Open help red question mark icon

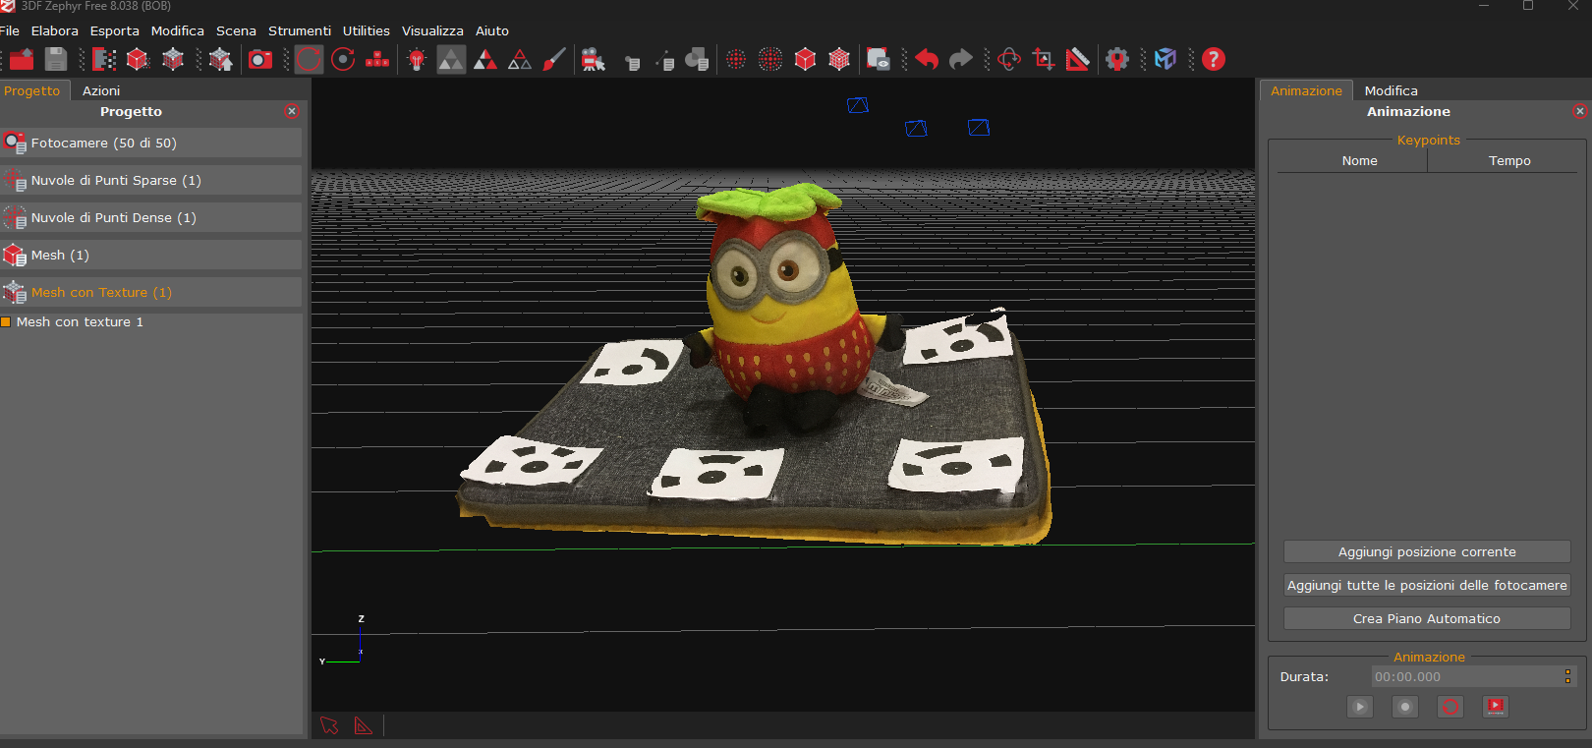point(1214,59)
